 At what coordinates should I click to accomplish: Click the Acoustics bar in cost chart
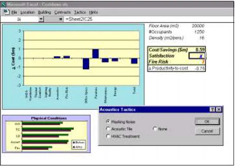pyautogui.click(x=57, y=57)
